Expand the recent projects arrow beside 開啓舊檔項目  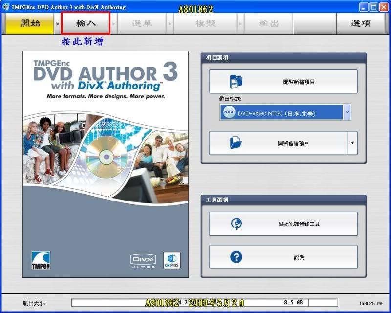click(352, 143)
